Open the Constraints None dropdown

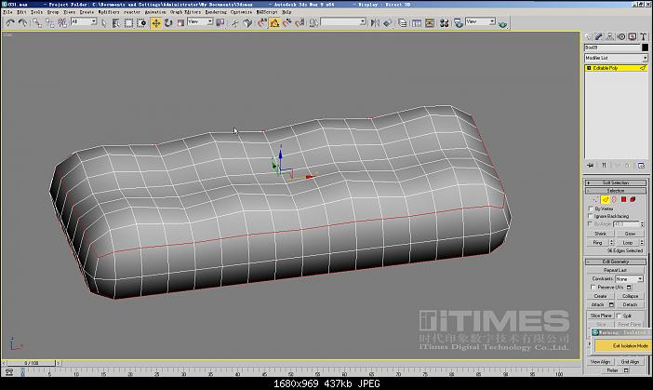(629, 278)
